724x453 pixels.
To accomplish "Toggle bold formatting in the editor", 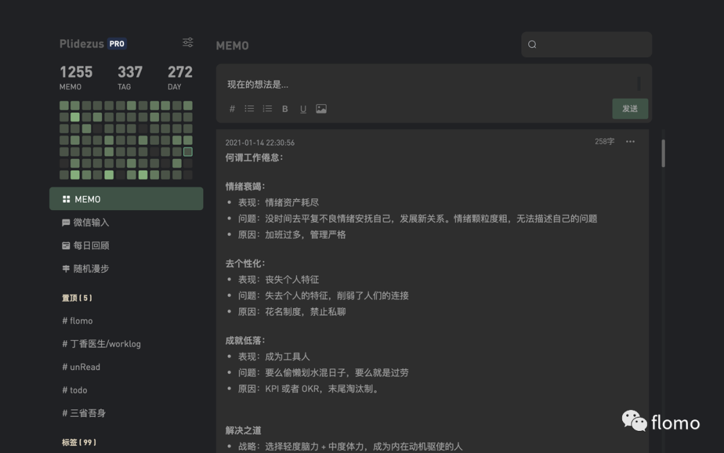I will 285,109.
